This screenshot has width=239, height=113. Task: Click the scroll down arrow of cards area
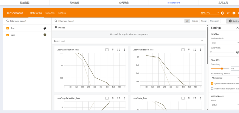[207, 109]
